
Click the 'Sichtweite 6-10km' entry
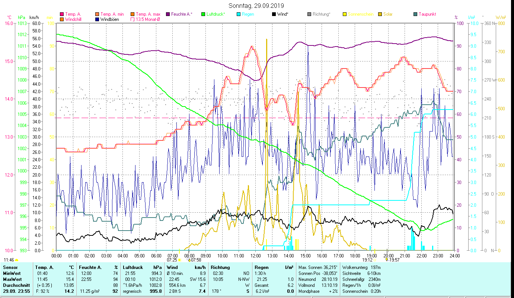pos(361,274)
